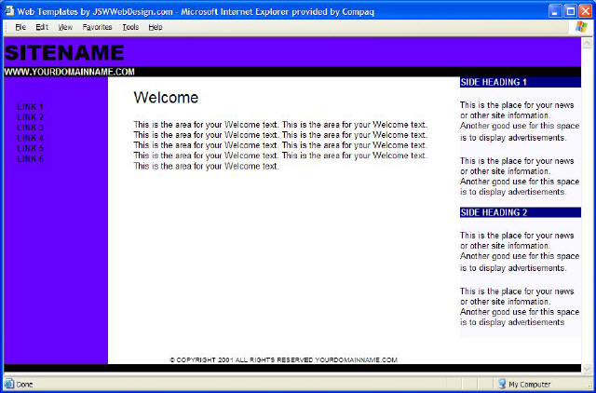Viewport: 596px width, 393px height.
Task: Click the copyright 2001 footer text
Action: coord(283,359)
